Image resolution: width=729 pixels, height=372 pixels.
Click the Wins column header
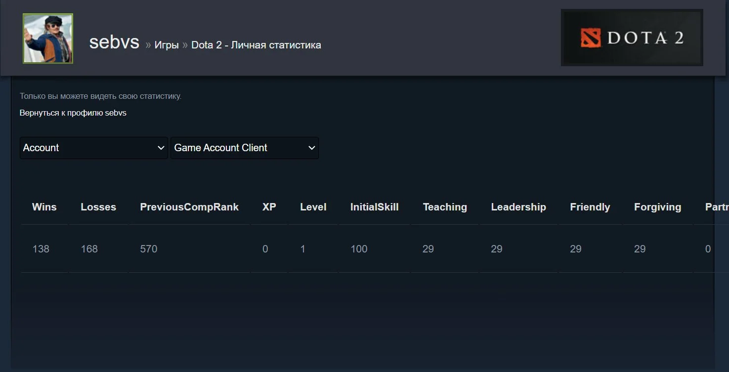pos(44,207)
